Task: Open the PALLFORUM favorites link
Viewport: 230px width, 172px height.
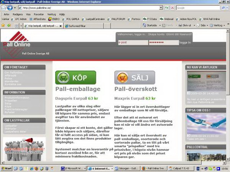Action: point(116,19)
